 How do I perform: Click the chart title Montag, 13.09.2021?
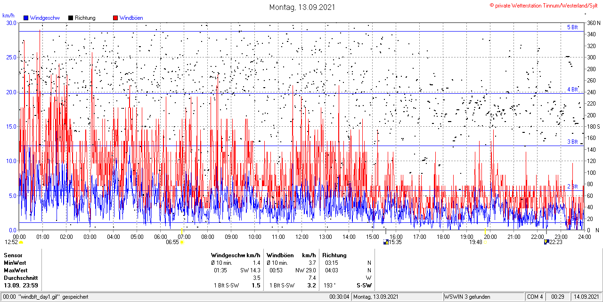tap(301, 7)
